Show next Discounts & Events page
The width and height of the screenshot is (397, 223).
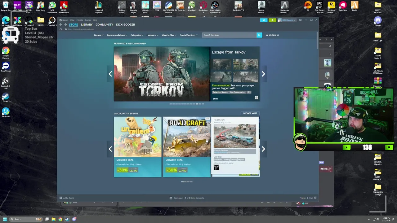(x=263, y=149)
